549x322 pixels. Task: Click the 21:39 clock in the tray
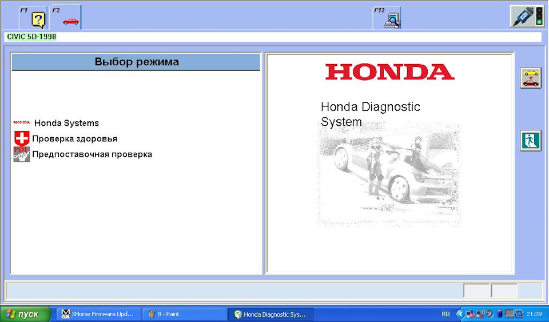(x=534, y=315)
